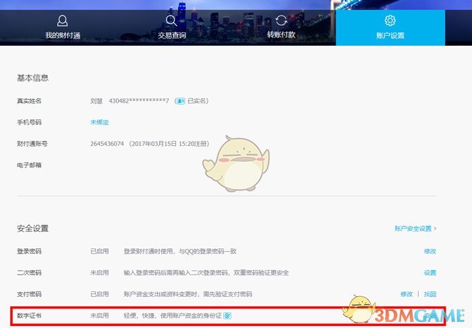
Task: Click the 支付密码 label
Action: (29, 294)
